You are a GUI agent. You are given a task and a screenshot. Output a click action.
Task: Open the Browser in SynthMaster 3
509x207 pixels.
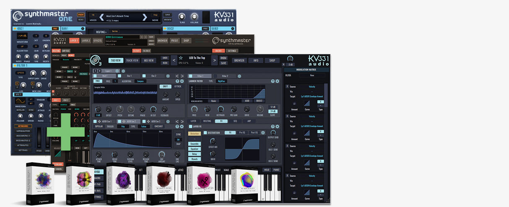pos(239,61)
